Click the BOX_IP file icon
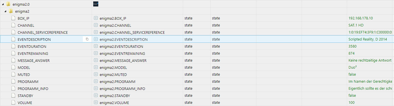Image resolution: width=394 pixels, height=106 pixels. pos(13,18)
